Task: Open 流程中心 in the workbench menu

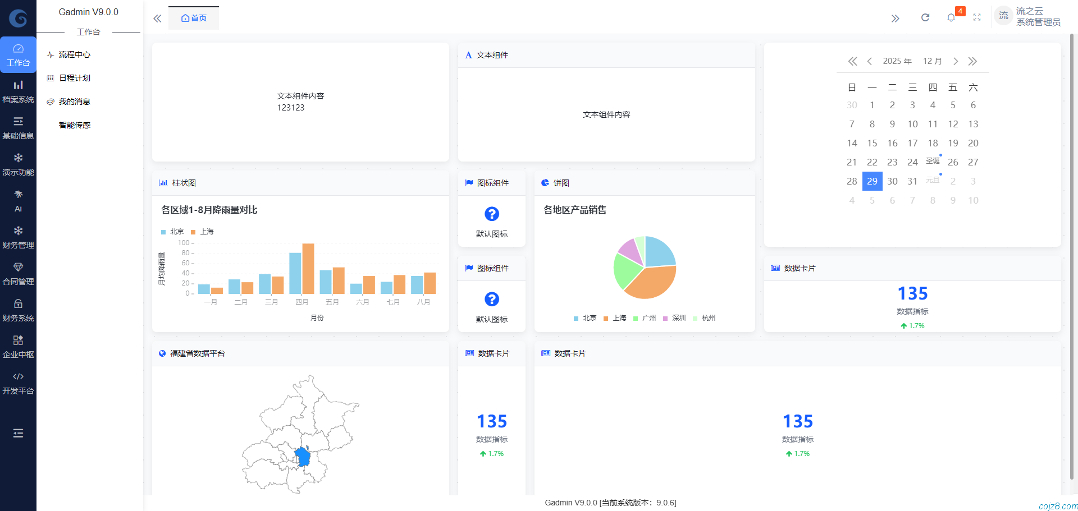Action: 75,54
